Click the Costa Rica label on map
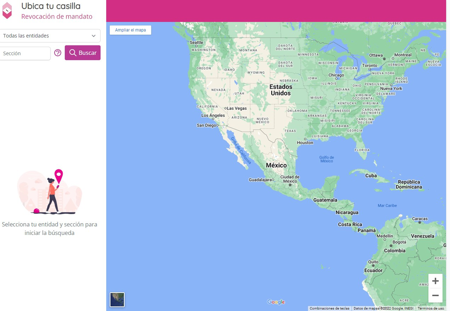The image size is (450, 311). 350,224
